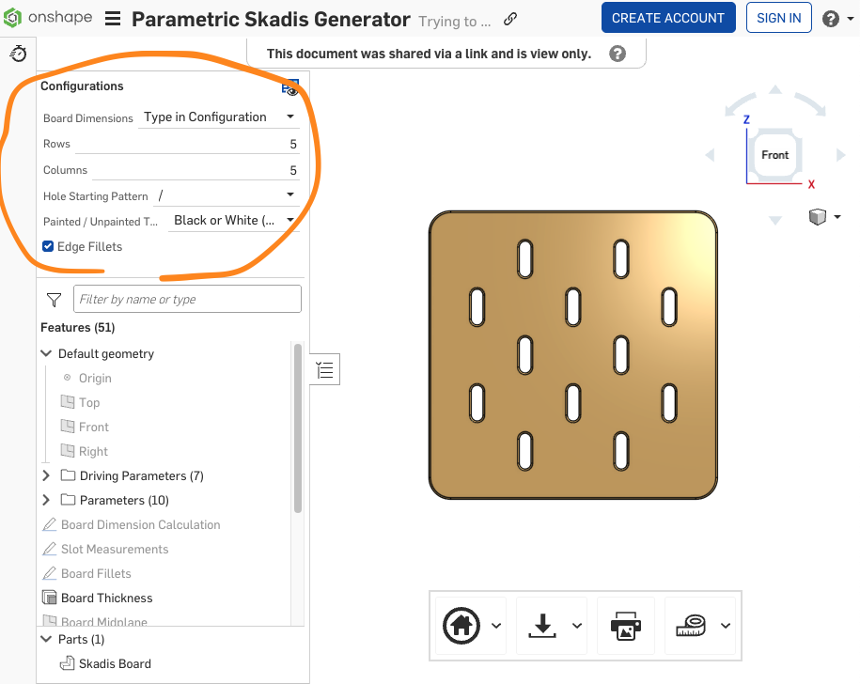Click the Home view icon

461,625
